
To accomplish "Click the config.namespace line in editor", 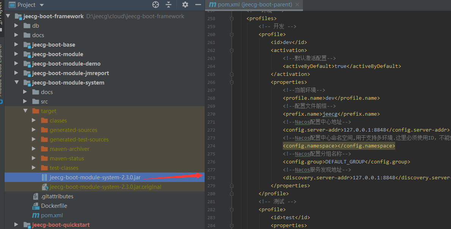I will [339, 146].
